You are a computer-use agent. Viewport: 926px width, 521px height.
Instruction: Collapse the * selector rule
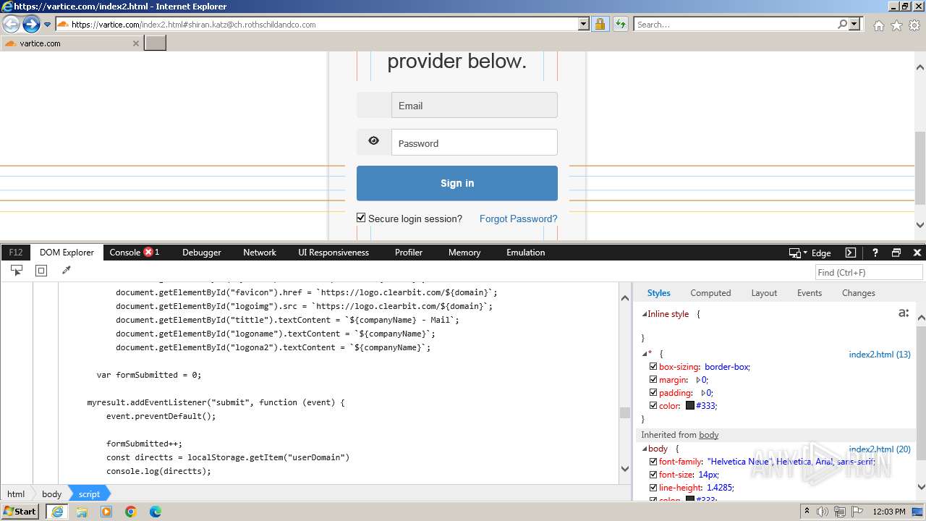[x=645, y=354]
